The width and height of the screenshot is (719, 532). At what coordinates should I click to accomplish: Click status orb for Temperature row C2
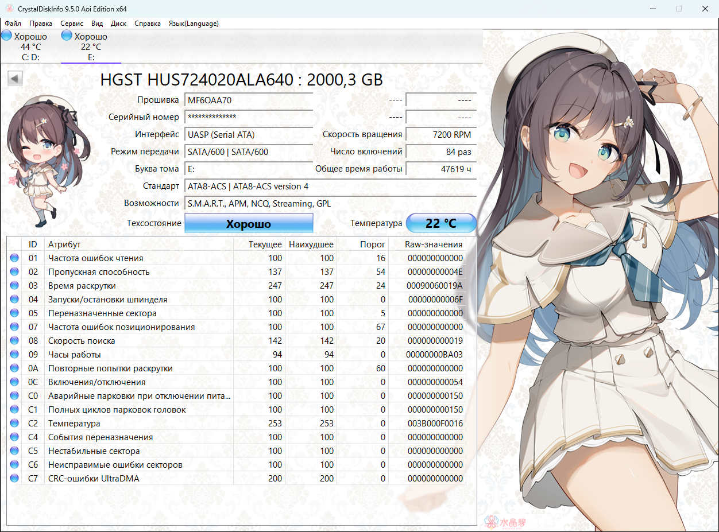[14, 424]
